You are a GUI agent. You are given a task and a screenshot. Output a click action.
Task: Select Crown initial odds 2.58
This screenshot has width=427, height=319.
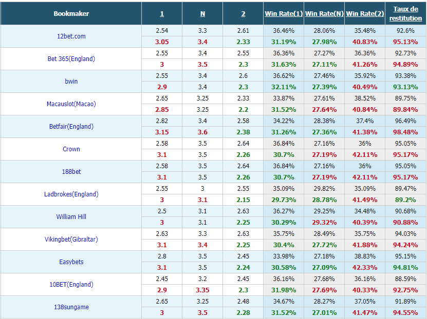pyautogui.click(x=162, y=144)
